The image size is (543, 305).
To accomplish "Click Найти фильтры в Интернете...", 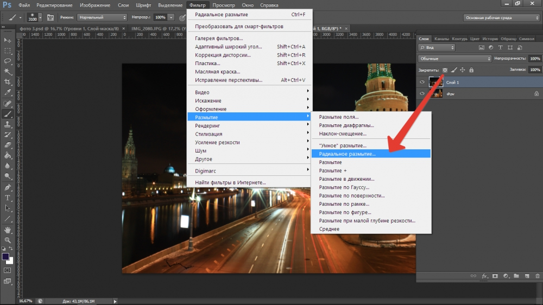I will click(230, 182).
